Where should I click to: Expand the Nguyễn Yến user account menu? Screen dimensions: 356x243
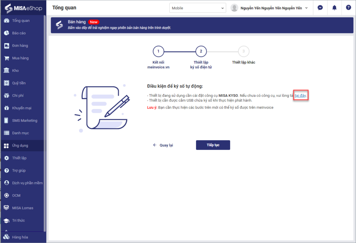(269, 8)
